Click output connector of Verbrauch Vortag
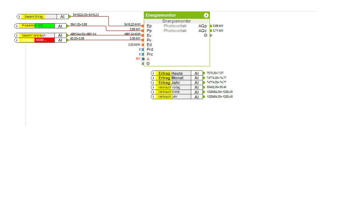 point(204,87)
